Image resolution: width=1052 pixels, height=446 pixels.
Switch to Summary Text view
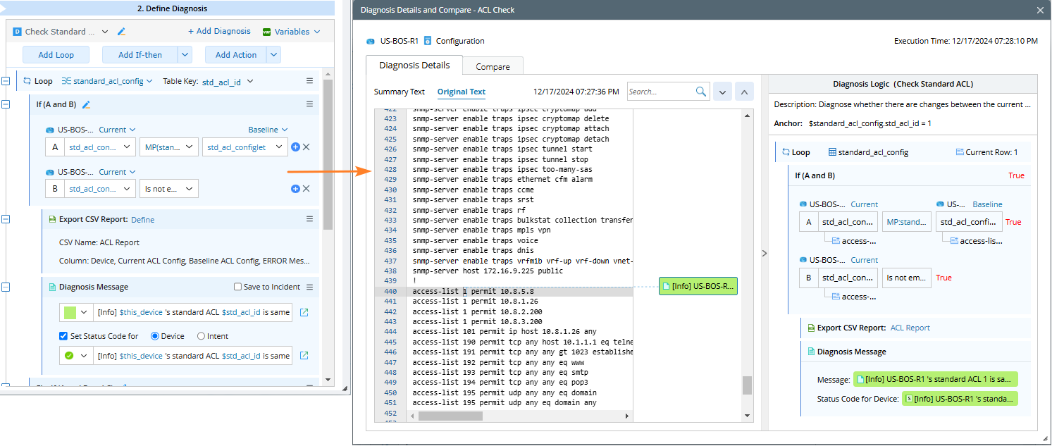click(x=399, y=92)
